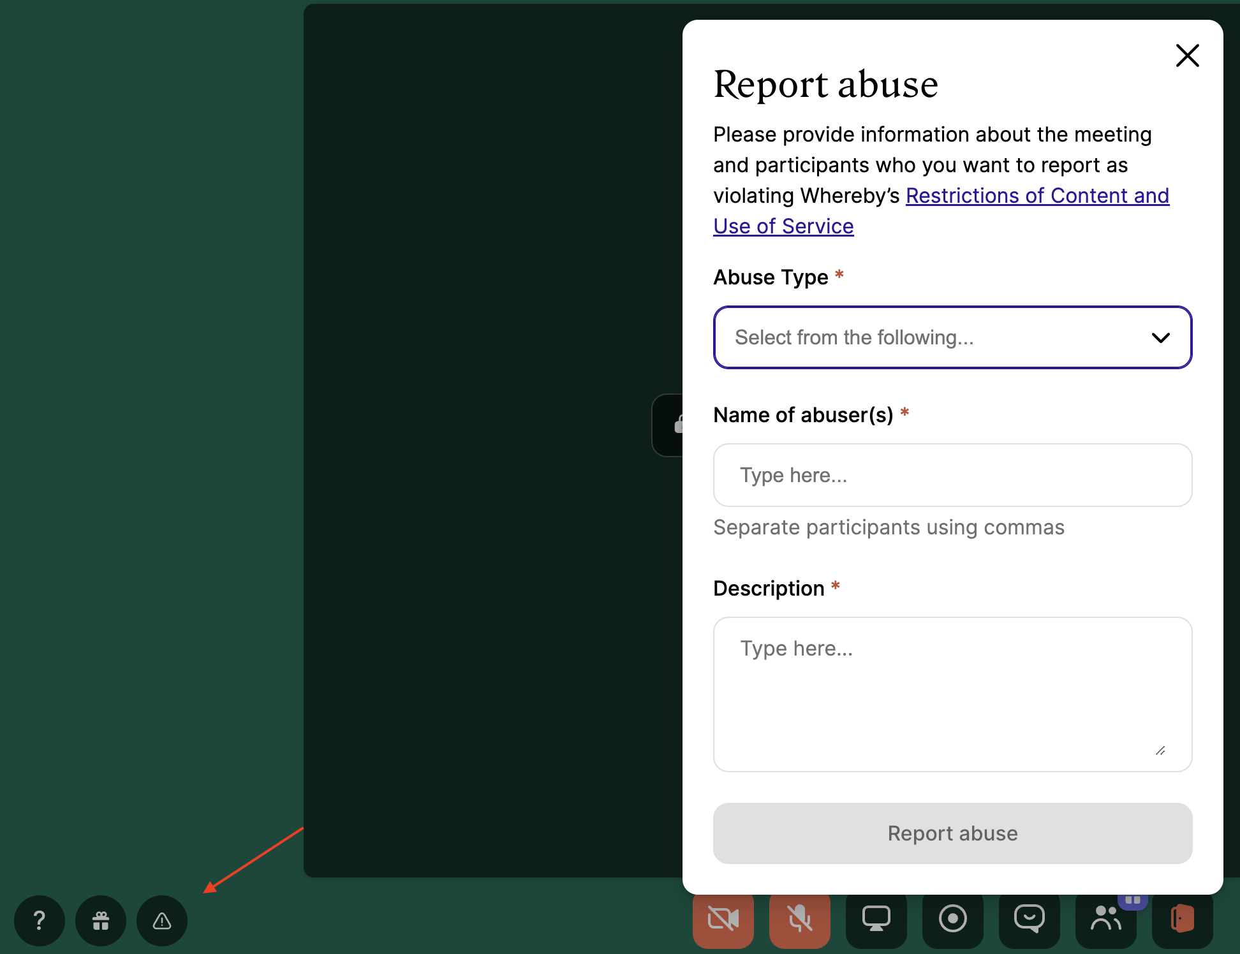Focus the Name of abuser(s) field

click(952, 475)
